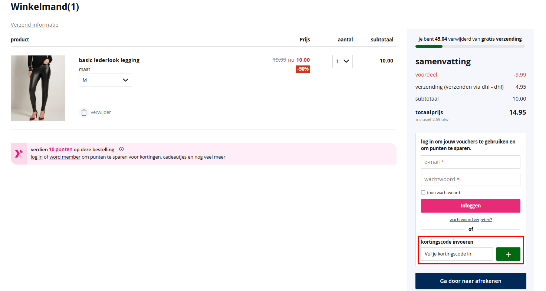The height and width of the screenshot is (291, 546).
Task: Focus the wachtwoord password field
Action: pos(470,179)
